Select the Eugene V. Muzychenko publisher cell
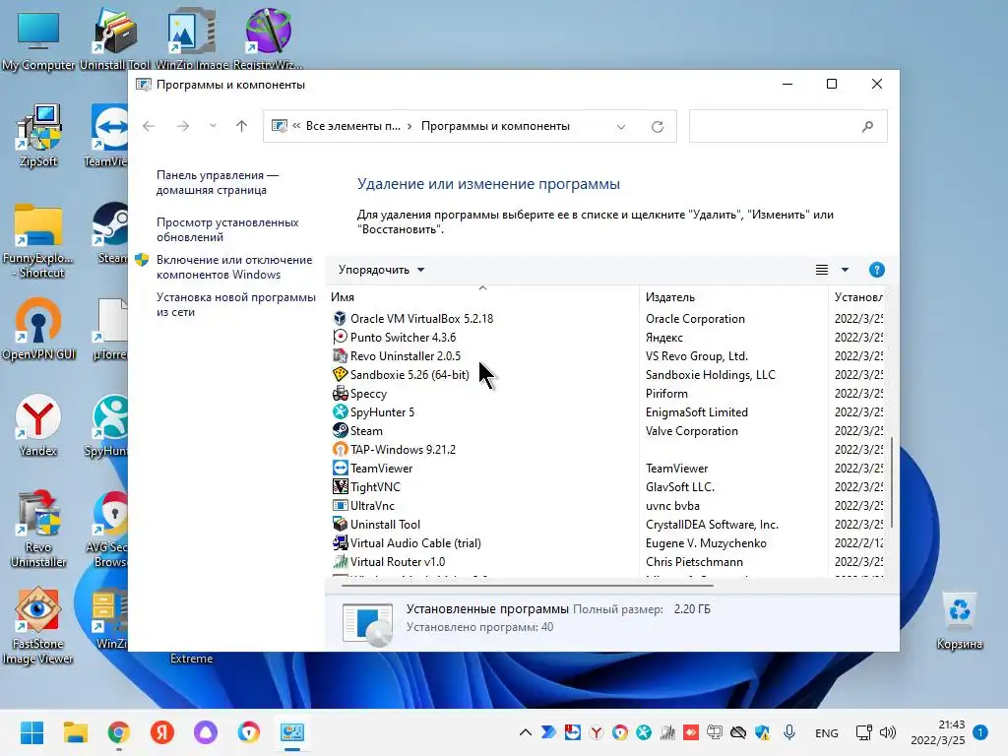Image resolution: width=1008 pixels, height=756 pixels. (706, 542)
